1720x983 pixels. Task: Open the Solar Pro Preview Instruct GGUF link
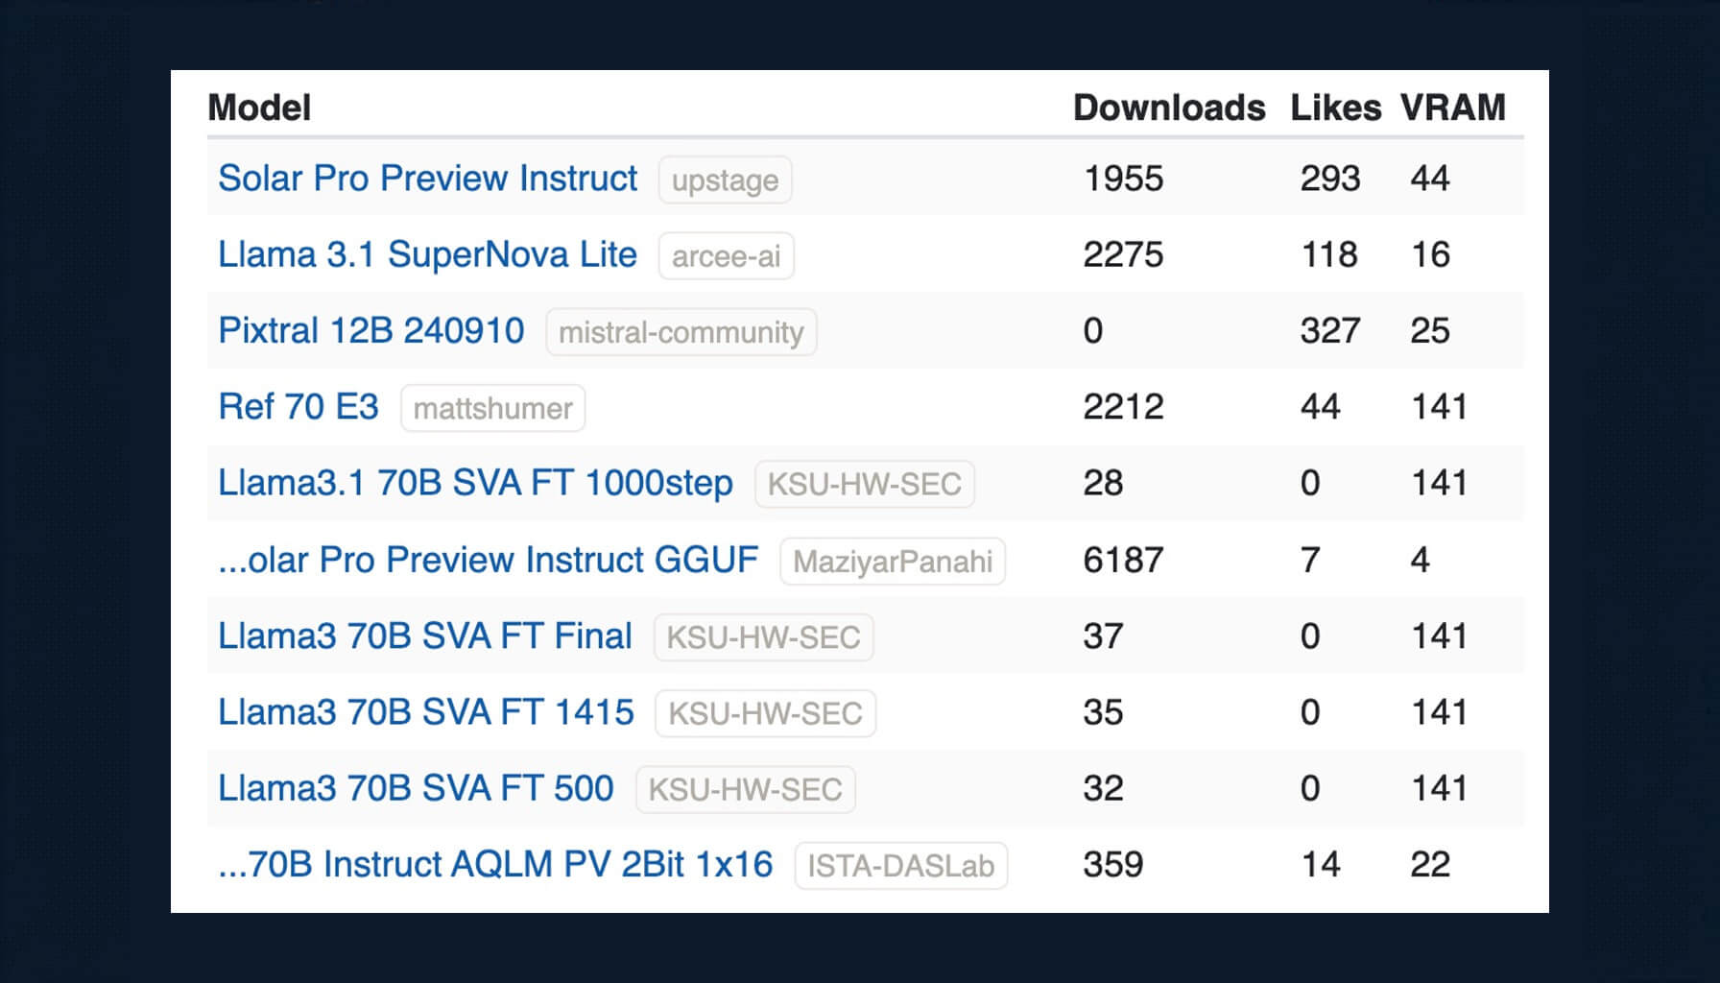point(488,560)
